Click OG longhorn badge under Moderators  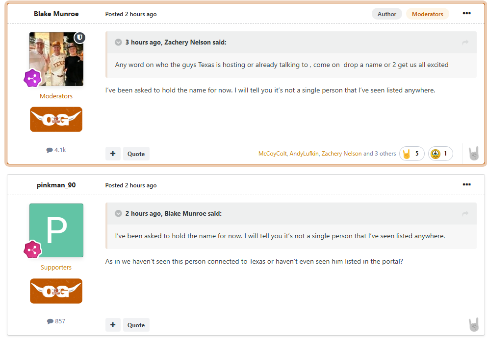point(56,119)
